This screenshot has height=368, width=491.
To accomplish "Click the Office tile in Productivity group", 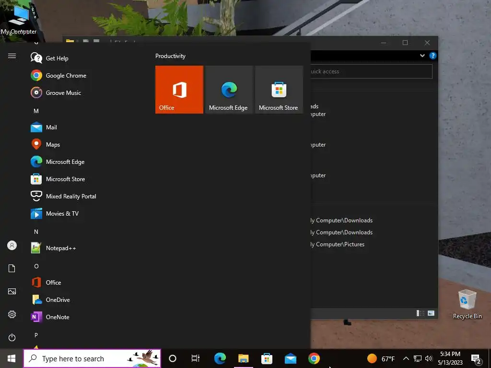I will point(179,90).
